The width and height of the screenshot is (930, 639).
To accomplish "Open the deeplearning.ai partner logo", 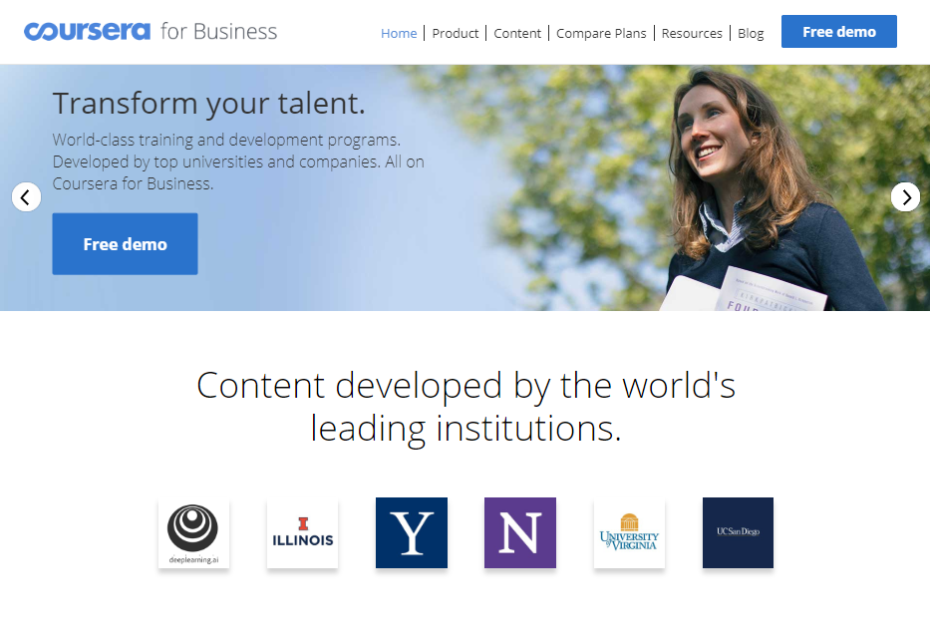I will tap(193, 532).
